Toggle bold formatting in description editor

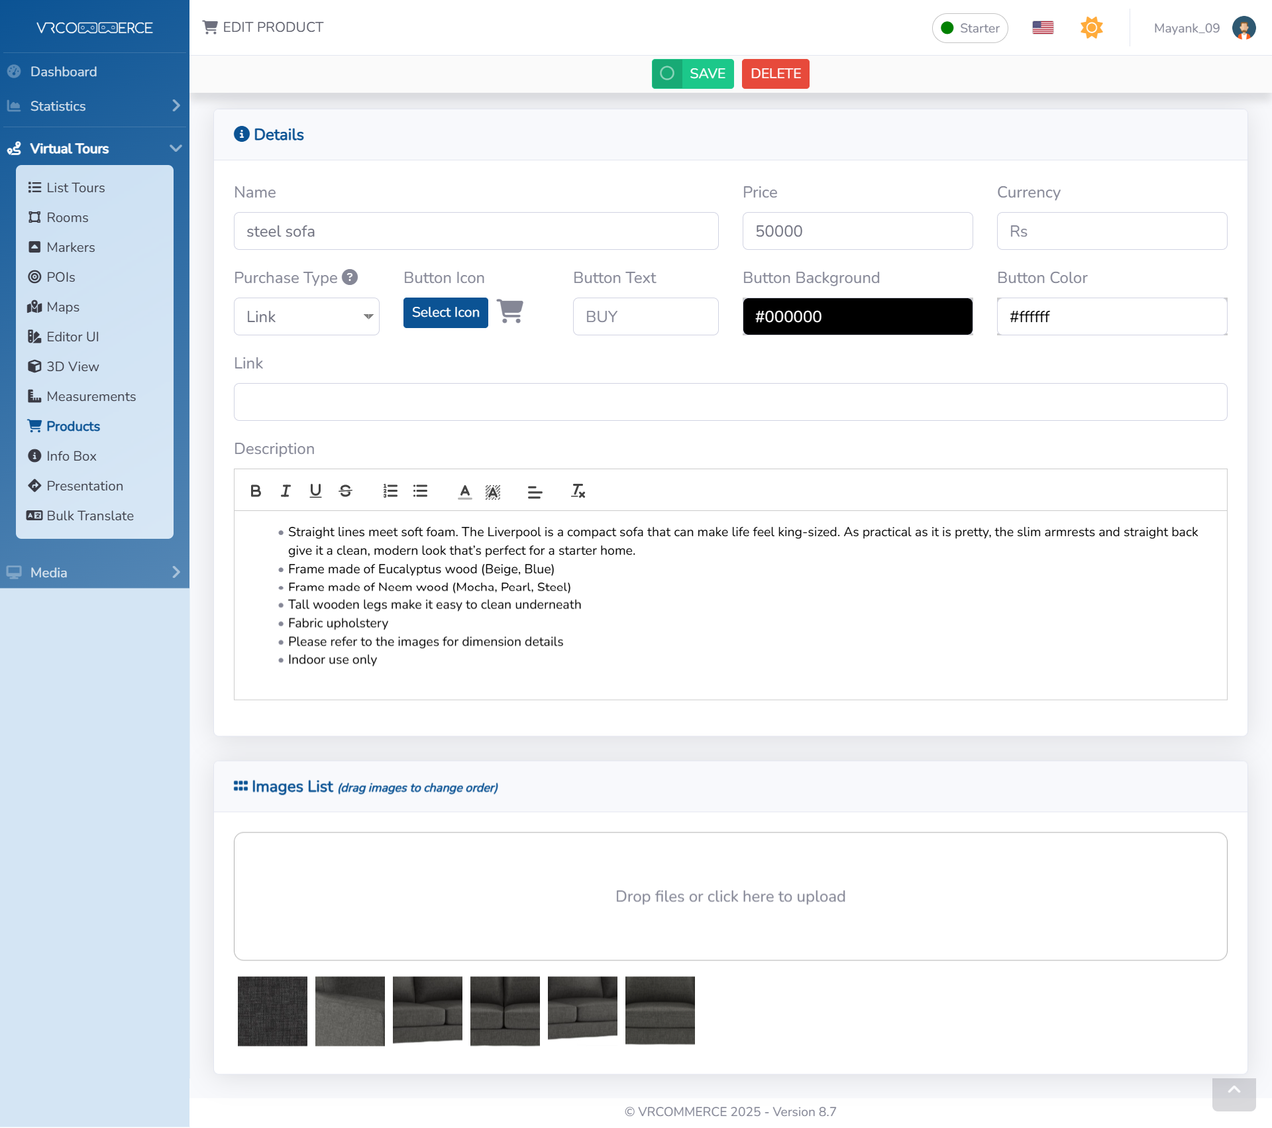(x=256, y=491)
